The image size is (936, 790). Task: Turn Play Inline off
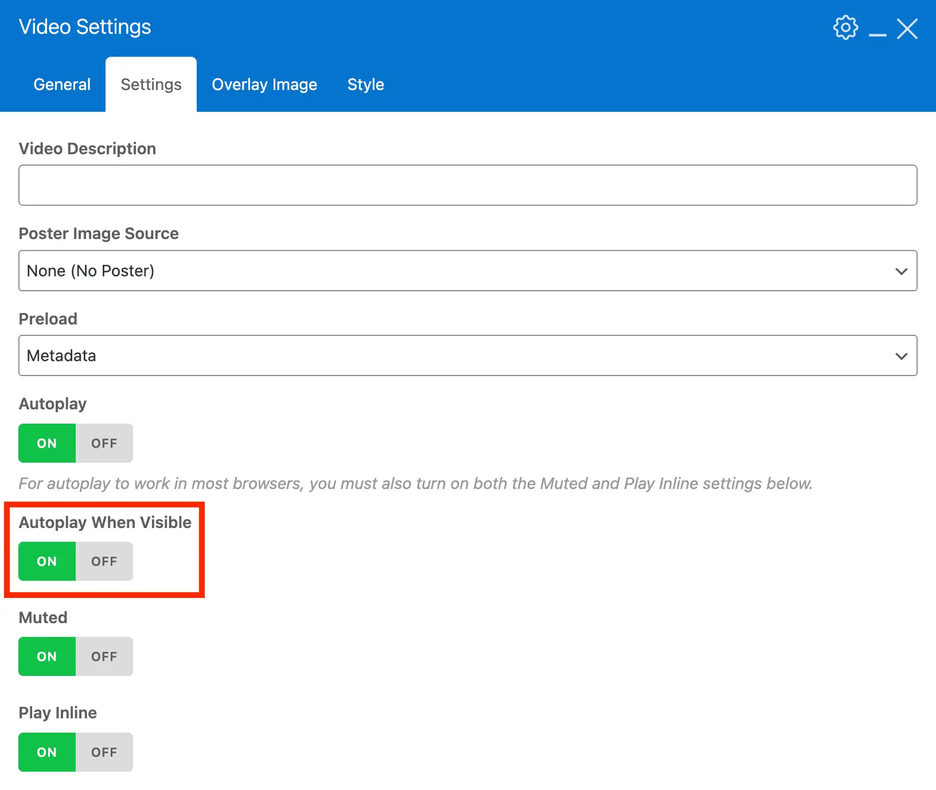pyautogui.click(x=104, y=752)
